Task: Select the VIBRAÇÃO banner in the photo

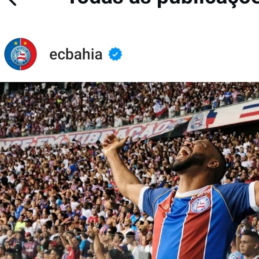Action: (92, 134)
